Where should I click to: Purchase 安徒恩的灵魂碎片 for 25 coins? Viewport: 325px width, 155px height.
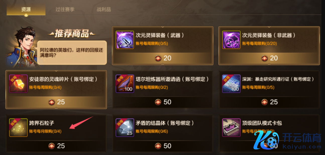[56, 102]
